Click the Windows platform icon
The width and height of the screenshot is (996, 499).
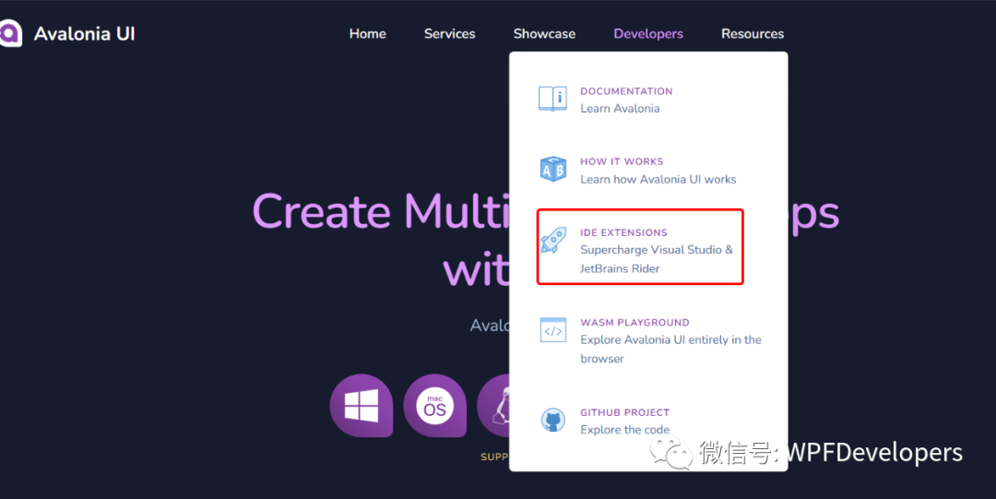(362, 406)
